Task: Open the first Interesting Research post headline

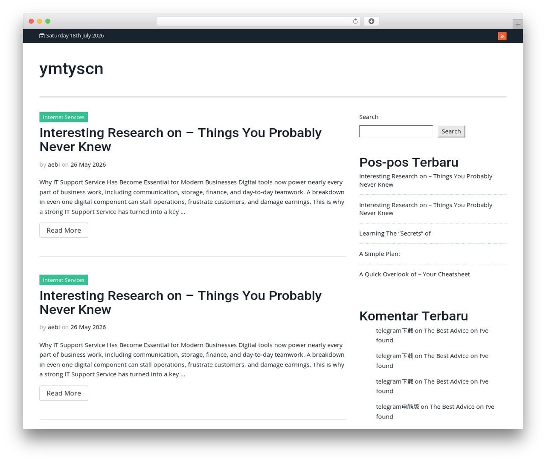Action: click(x=180, y=139)
